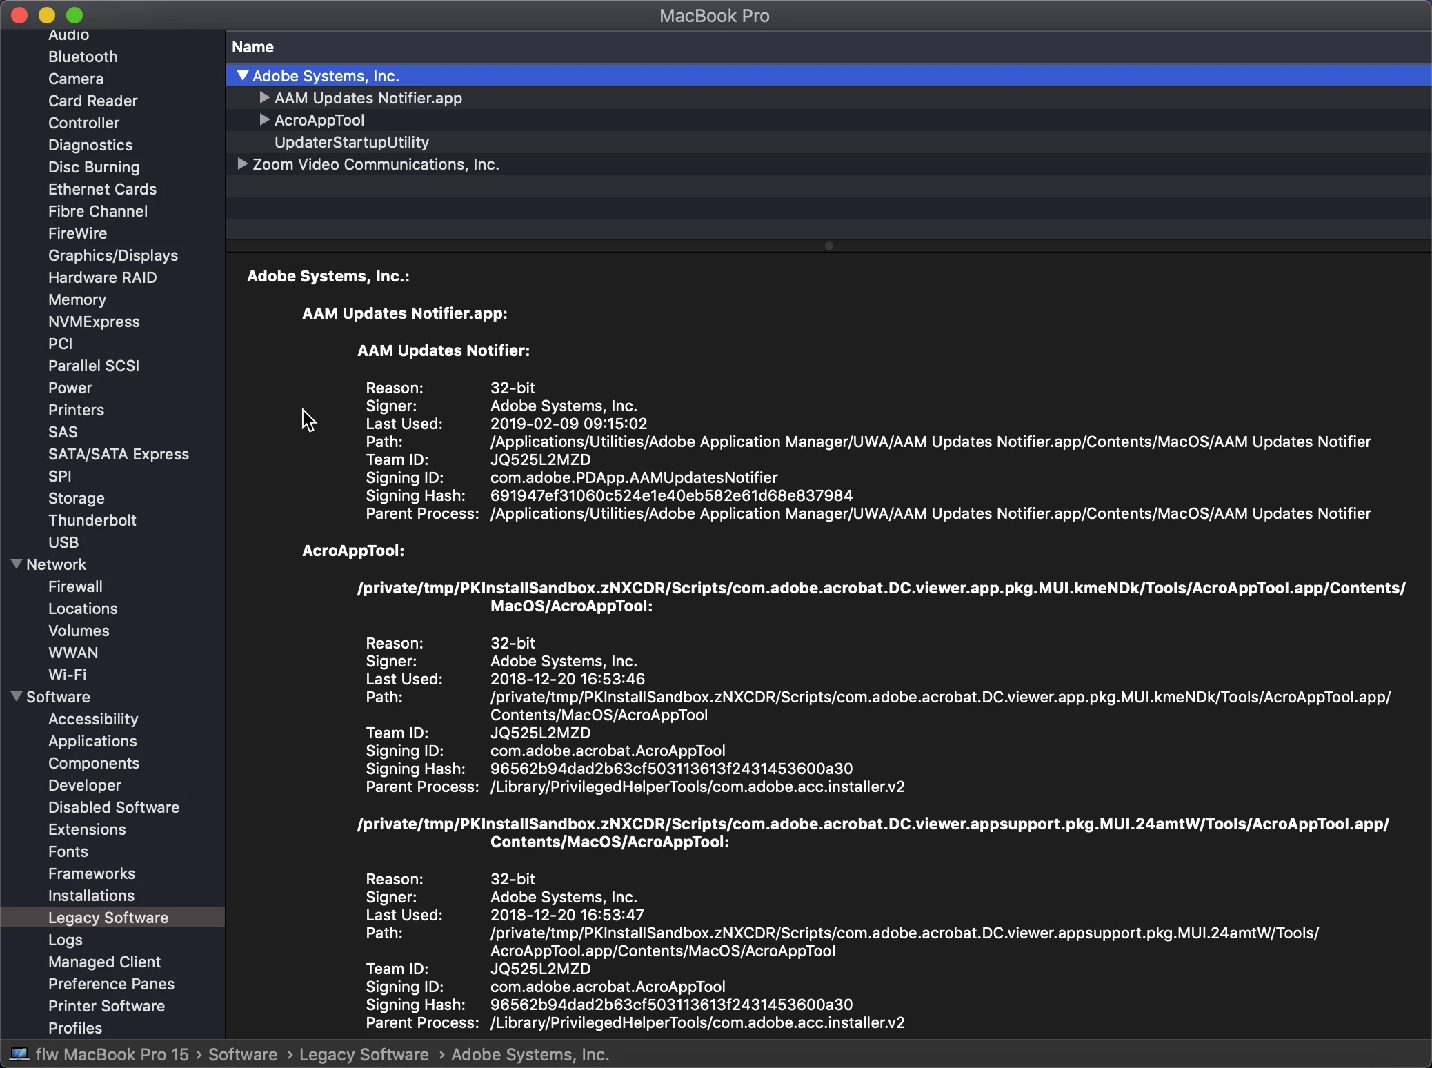Select UpdaterStartupUtility in the list

[351, 142]
